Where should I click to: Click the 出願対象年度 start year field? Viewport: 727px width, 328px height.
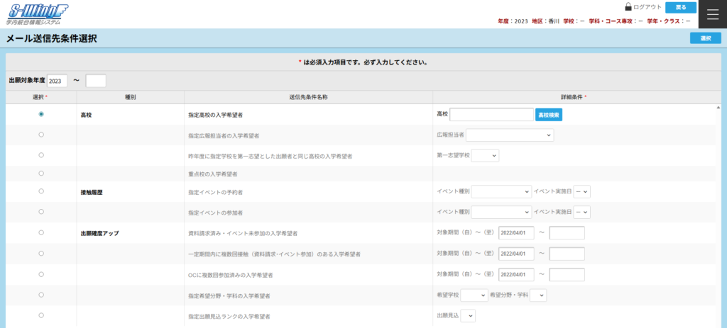(x=58, y=81)
